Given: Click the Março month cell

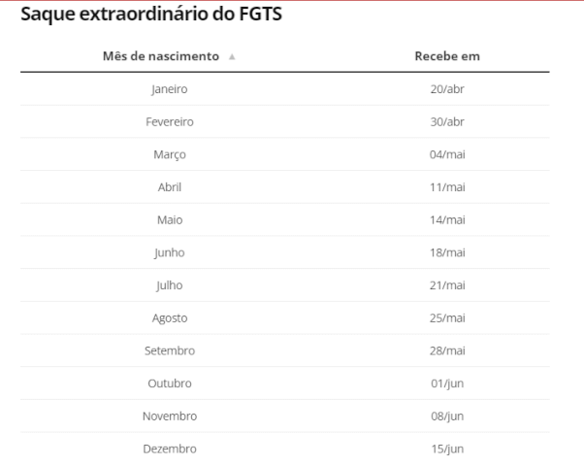Looking at the screenshot, I should 170,154.
